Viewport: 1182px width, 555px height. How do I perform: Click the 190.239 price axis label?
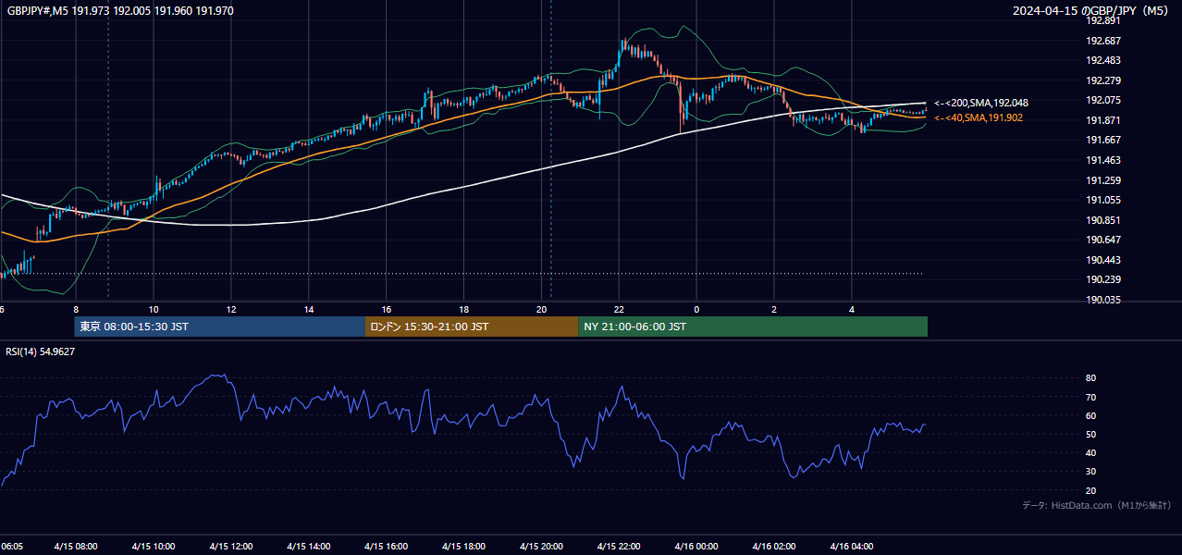1104,279
